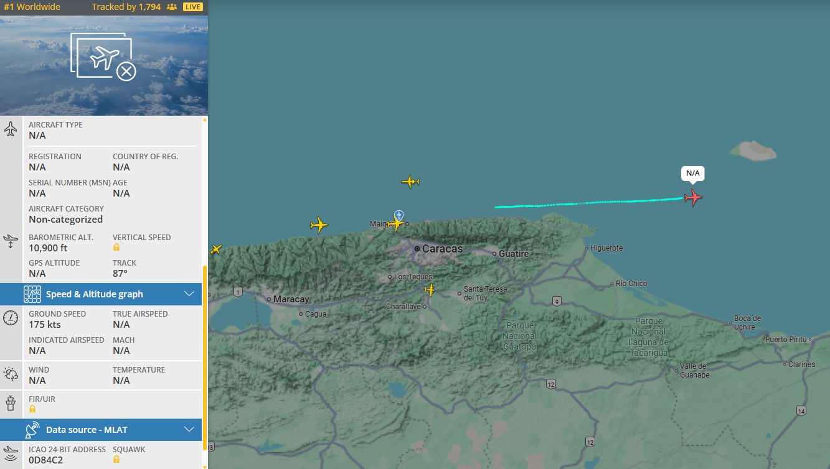The height and width of the screenshot is (469, 830).
Task: Click the control tower icon beside FIR/UIR
Action: 11,403
